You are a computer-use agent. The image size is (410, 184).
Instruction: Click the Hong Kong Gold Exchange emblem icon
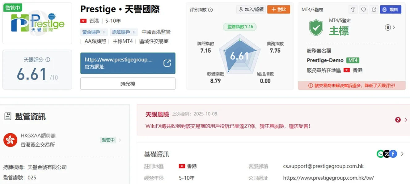pos(10,140)
